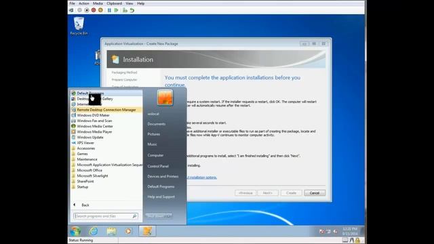
Task: Open Internet Explorer from the taskbar
Action: coord(94,231)
